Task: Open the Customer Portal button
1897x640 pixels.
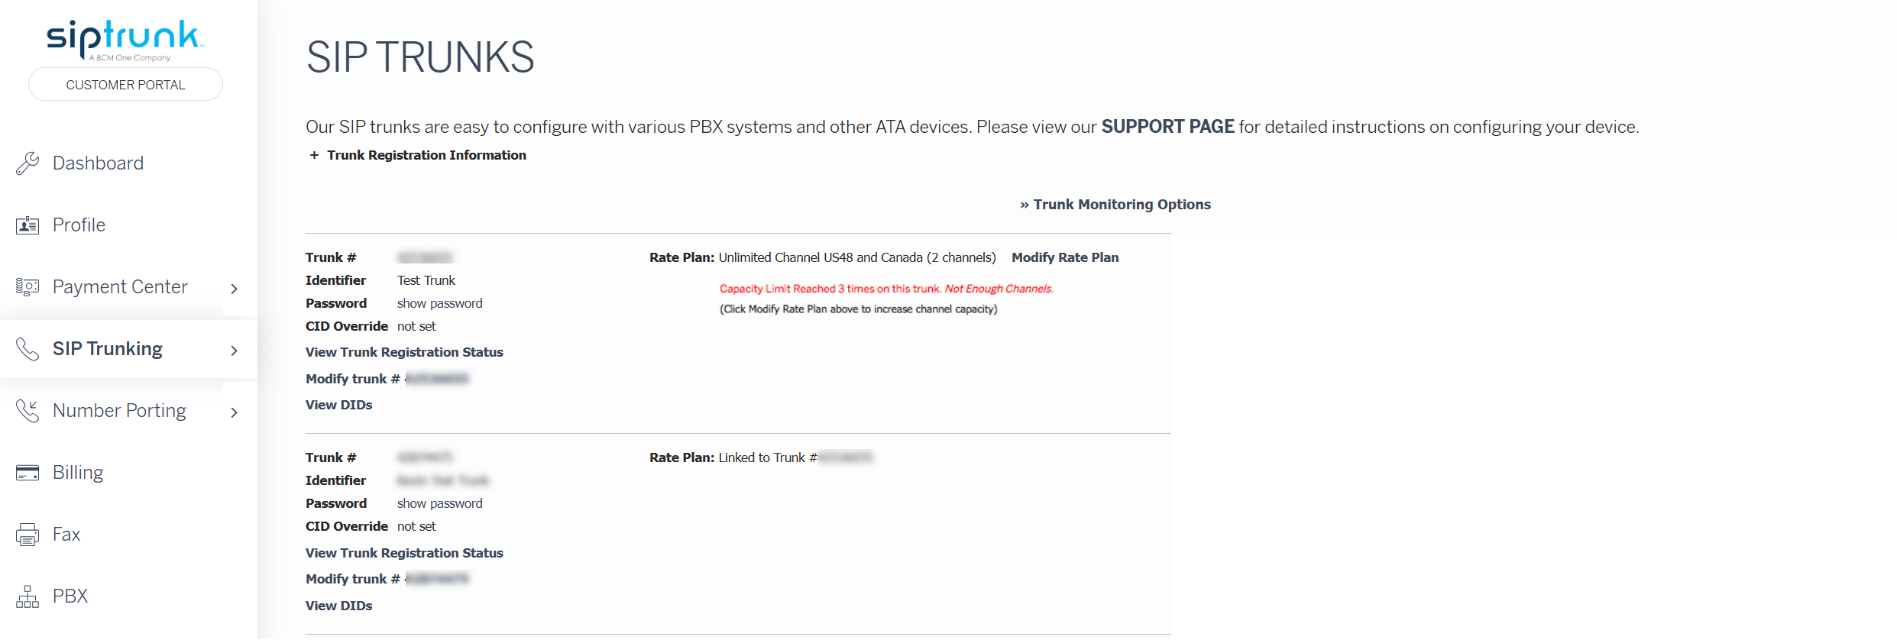Action: pos(125,85)
